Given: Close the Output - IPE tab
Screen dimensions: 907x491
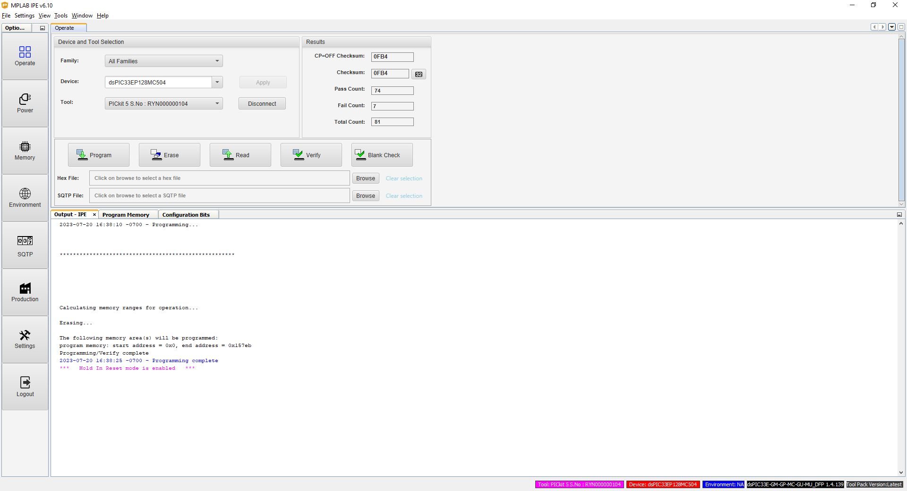Looking at the screenshot, I should 94,215.
